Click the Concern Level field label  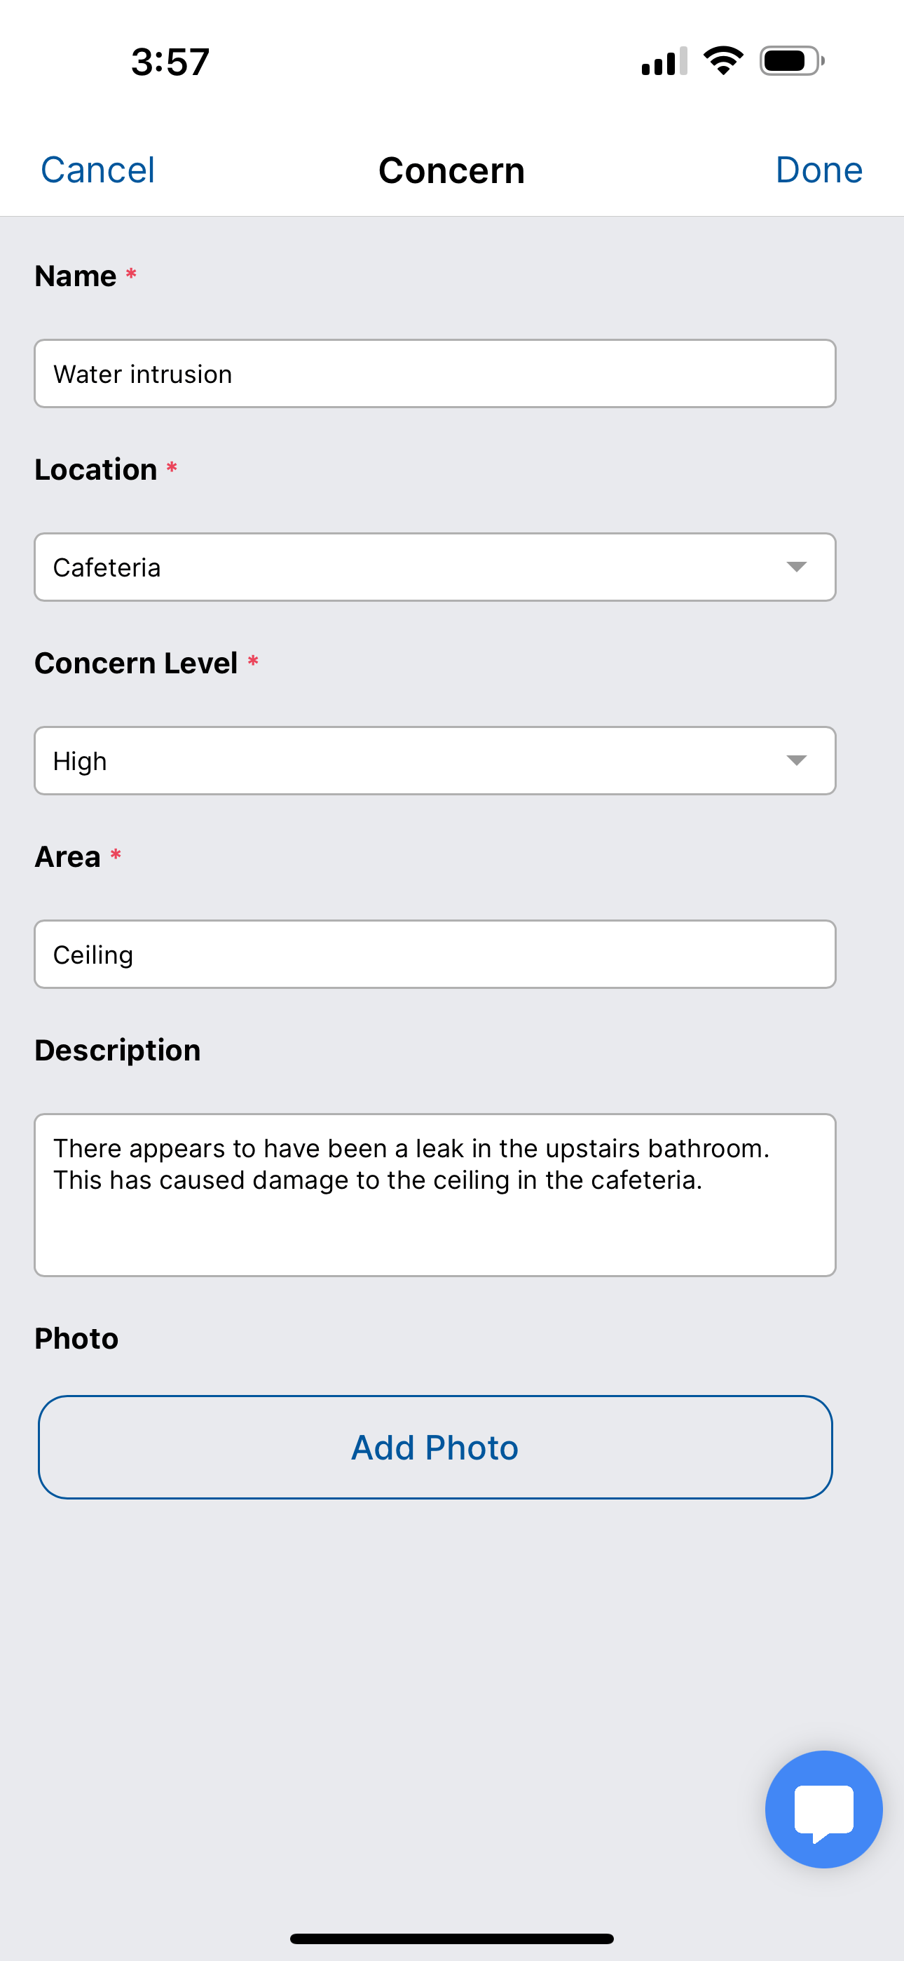tap(136, 663)
